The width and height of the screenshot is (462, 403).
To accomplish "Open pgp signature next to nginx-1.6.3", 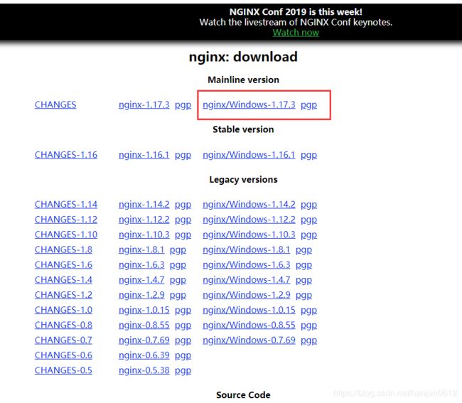I will click(x=178, y=265).
